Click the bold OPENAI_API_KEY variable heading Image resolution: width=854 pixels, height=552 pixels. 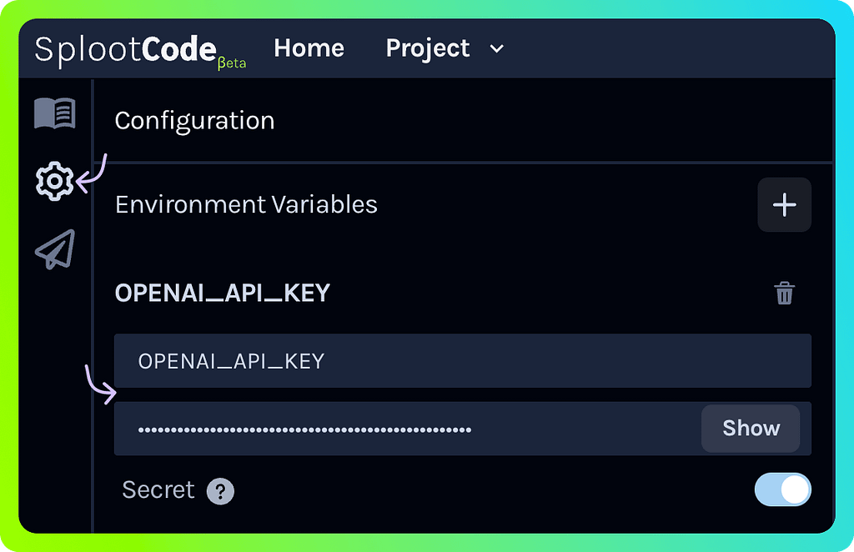(x=223, y=294)
